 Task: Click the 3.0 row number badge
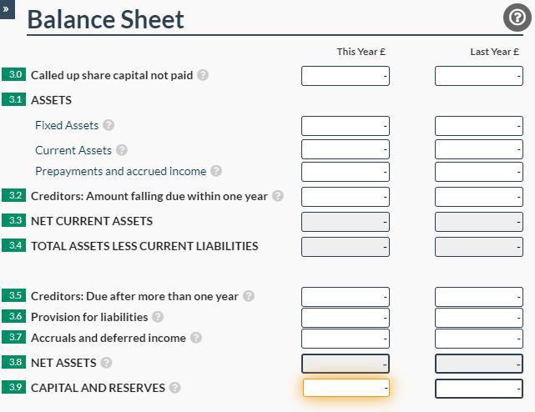click(x=13, y=74)
